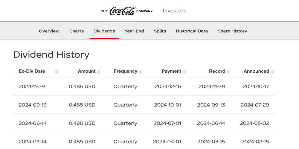Click the 2024-07-01 payment date cell

(x=167, y=123)
